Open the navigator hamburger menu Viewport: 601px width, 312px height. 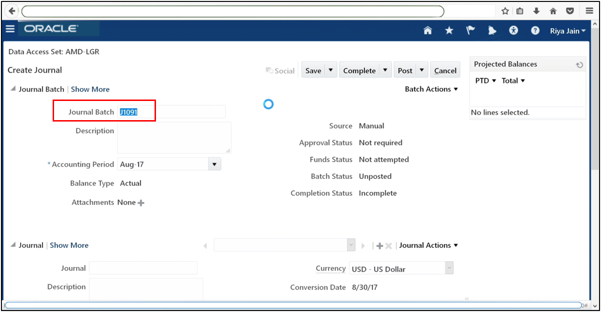pyautogui.click(x=10, y=28)
